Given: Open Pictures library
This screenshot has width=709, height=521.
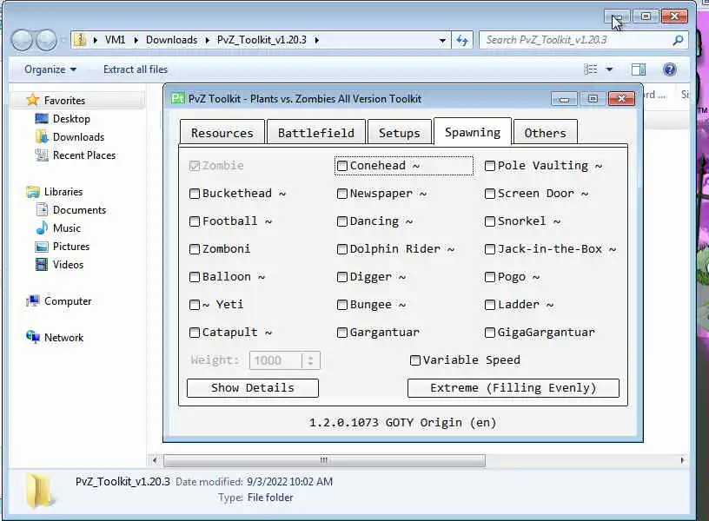Looking at the screenshot, I should (71, 247).
